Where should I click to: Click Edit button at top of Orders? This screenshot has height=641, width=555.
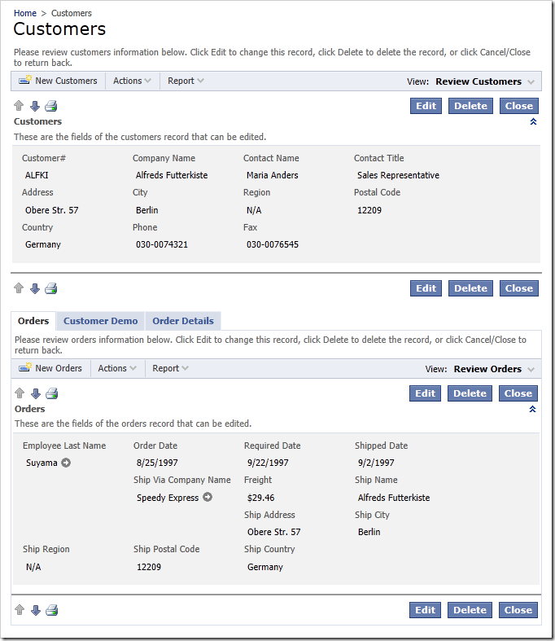pos(425,393)
